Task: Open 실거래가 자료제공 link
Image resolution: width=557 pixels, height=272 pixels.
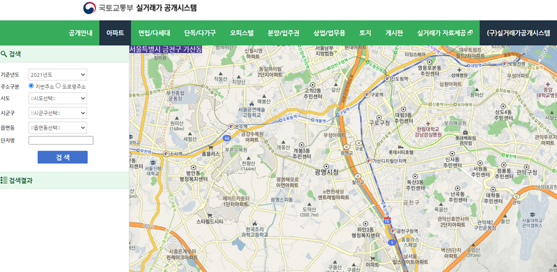Action: [445, 33]
